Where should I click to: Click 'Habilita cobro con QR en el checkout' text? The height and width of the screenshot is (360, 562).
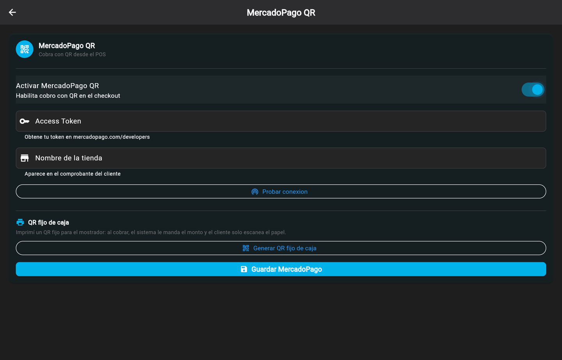(x=68, y=96)
